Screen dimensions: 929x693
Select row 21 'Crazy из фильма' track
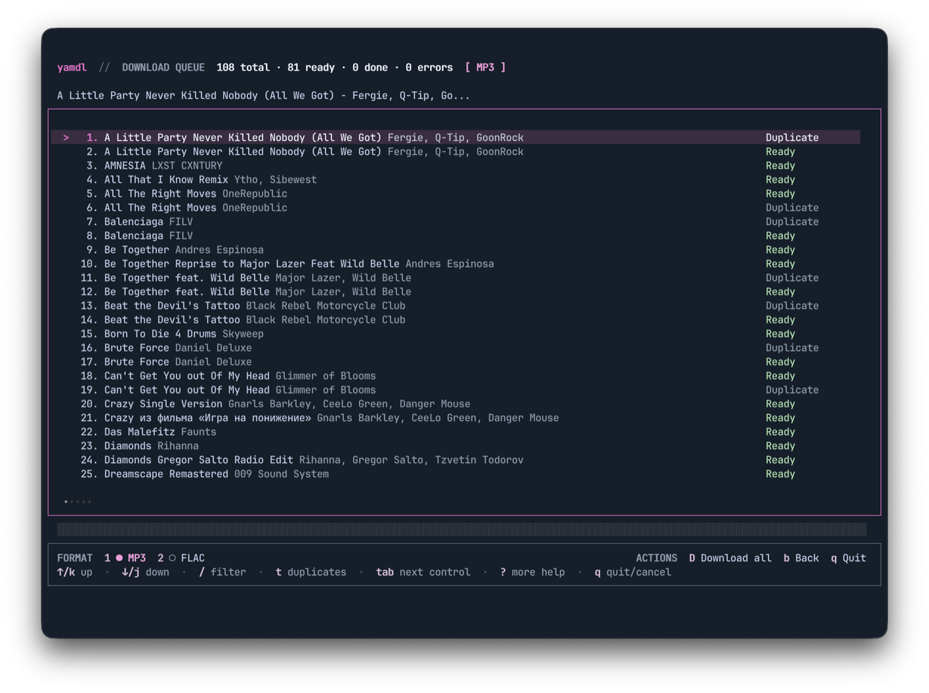coord(456,418)
